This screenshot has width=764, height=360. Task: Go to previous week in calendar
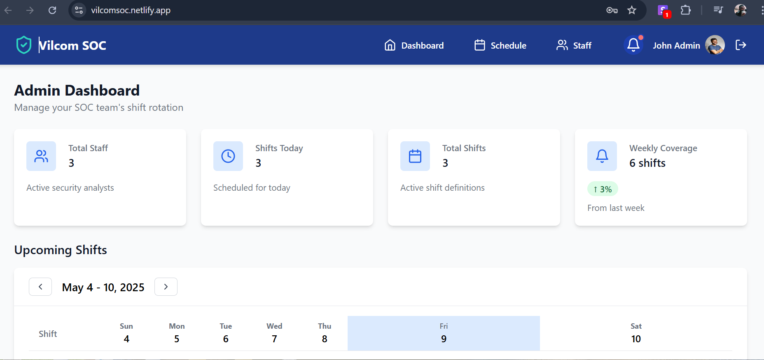pyautogui.click(x=40, y=287)
